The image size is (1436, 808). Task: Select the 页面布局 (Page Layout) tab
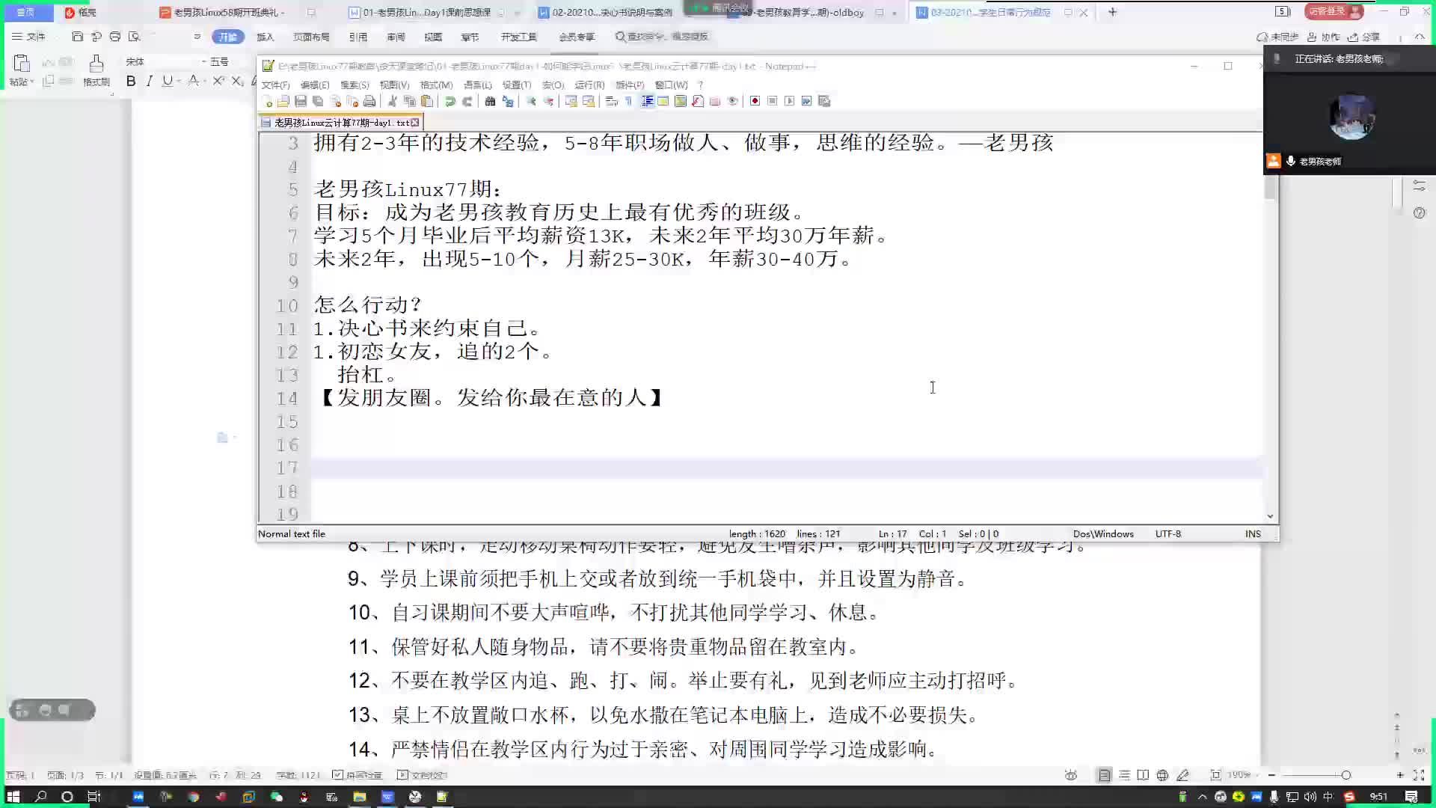[309, 37]
